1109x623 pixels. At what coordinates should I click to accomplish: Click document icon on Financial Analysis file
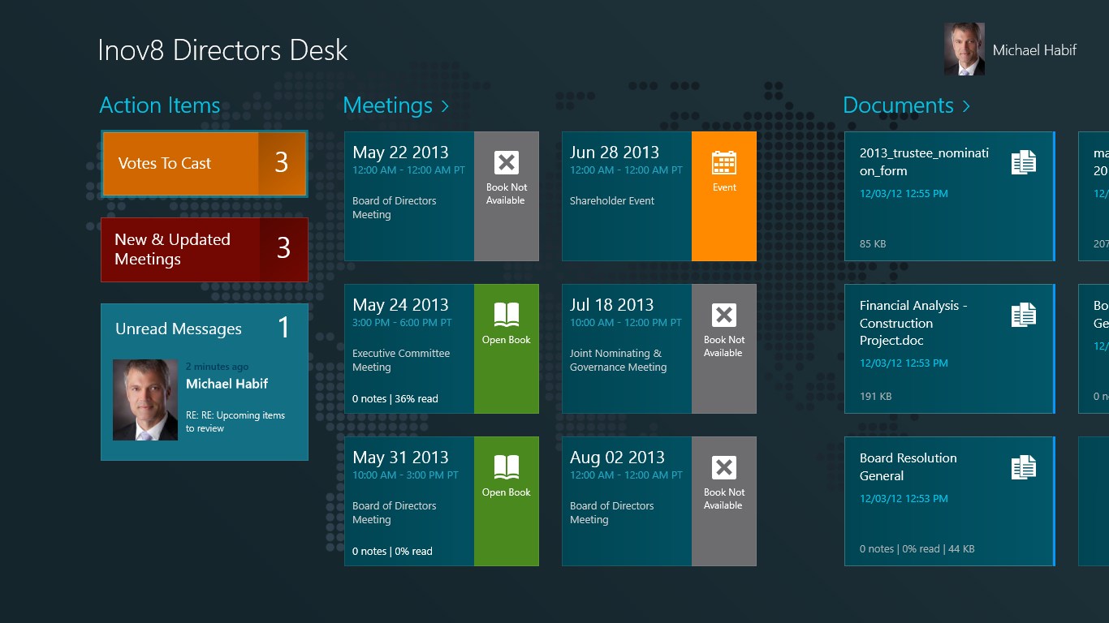click(1023, 315)
